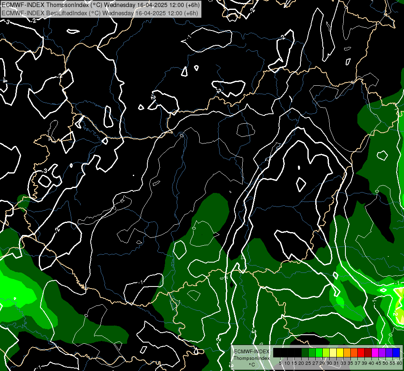Click legend scale value 55
This screenshot has height=371, width=404.
click(393, 363)
